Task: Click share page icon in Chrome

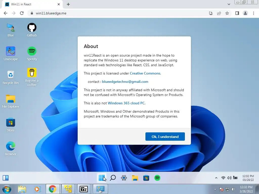Action: [x=219, y=13]
